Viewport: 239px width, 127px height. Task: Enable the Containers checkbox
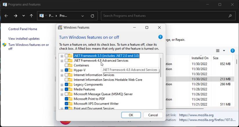point(67,65)
